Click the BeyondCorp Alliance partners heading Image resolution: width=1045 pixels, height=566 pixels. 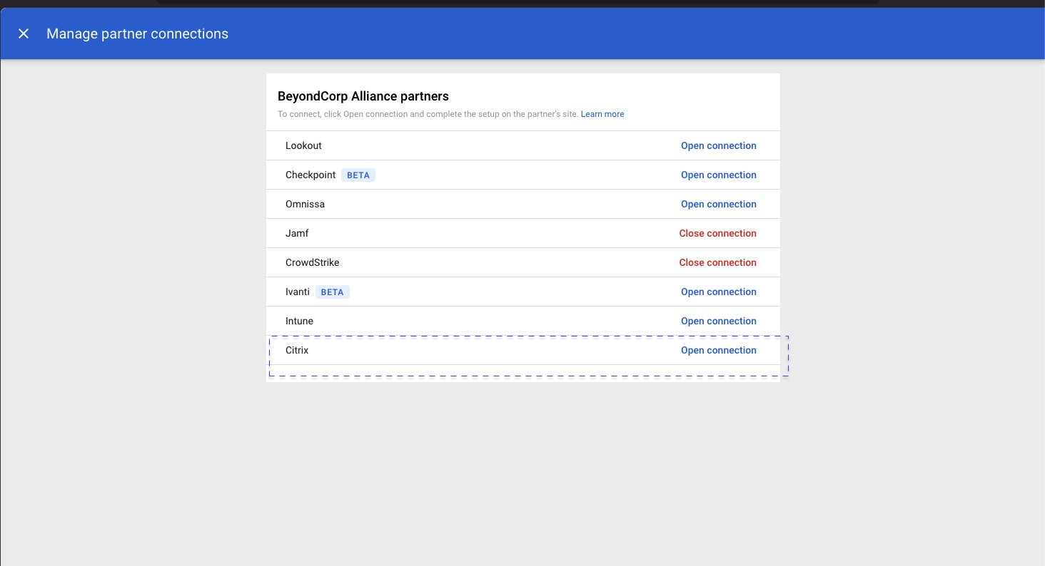pyautogui.click(x=363, y=96)
